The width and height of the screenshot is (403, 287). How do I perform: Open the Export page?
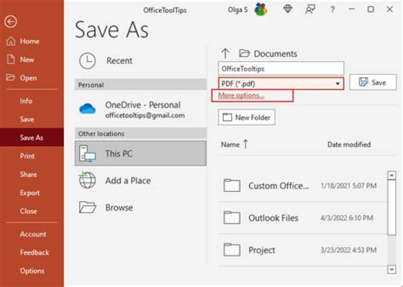30,192
